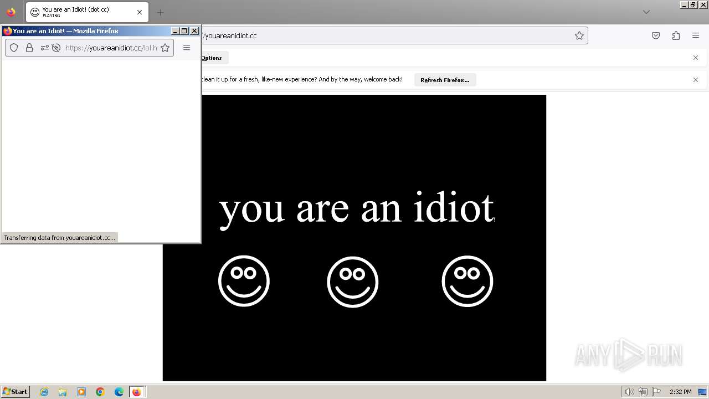Open Action Center flag icon

tap(656, 392)
